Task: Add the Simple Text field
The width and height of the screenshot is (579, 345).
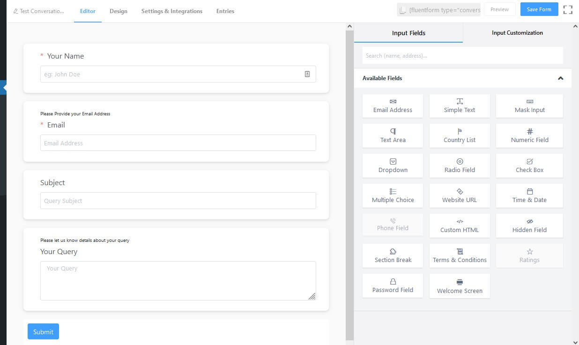Action: coord(460,106)
